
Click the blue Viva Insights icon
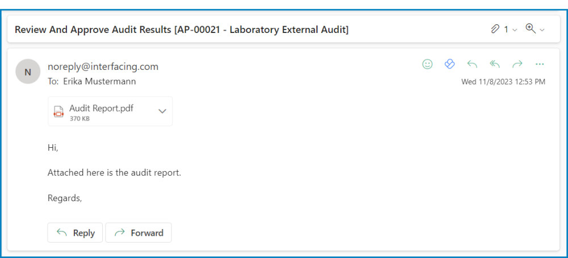449,64
